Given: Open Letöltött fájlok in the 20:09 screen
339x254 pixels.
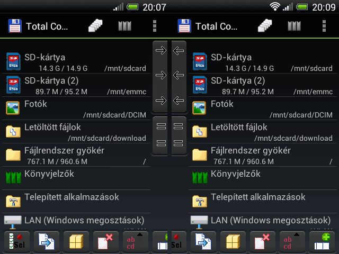Looking at the screenshot, I should coord(263,132).
